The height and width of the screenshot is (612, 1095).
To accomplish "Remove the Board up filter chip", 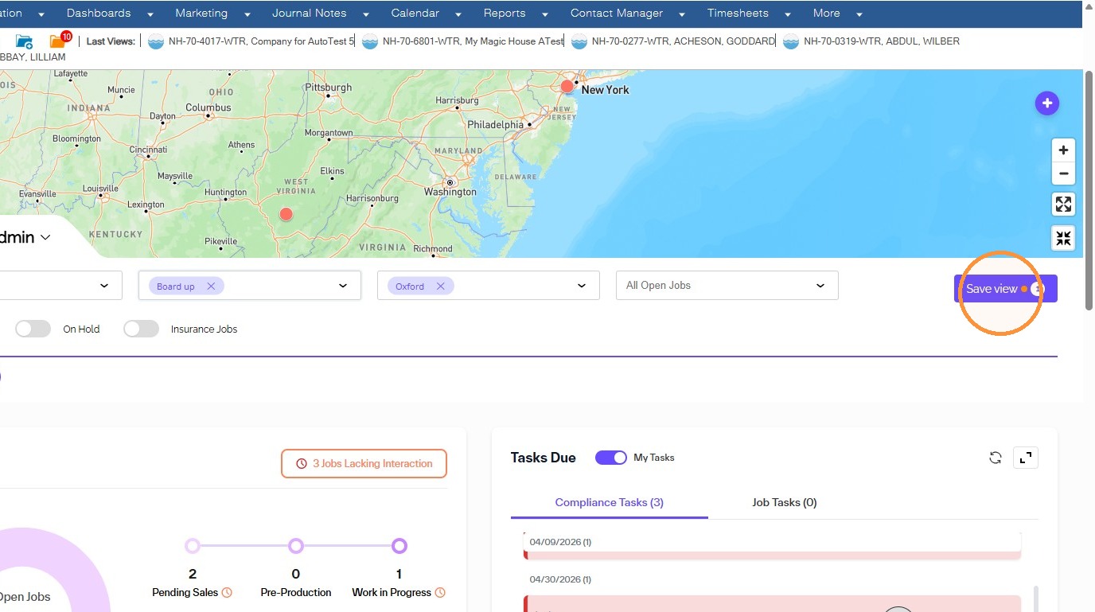I will point(211,287).
